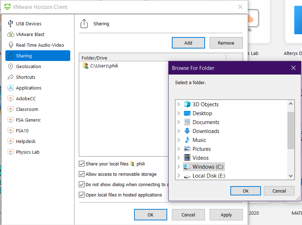Viewport: 302px width, 225px height.
Task: Click the Sharing upload icon in header
Action: 84,24
